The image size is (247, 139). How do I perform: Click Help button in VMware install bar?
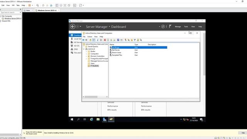[243, 133]
